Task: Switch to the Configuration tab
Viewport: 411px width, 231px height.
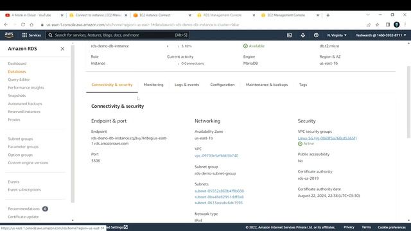Action: pos(222,85)
